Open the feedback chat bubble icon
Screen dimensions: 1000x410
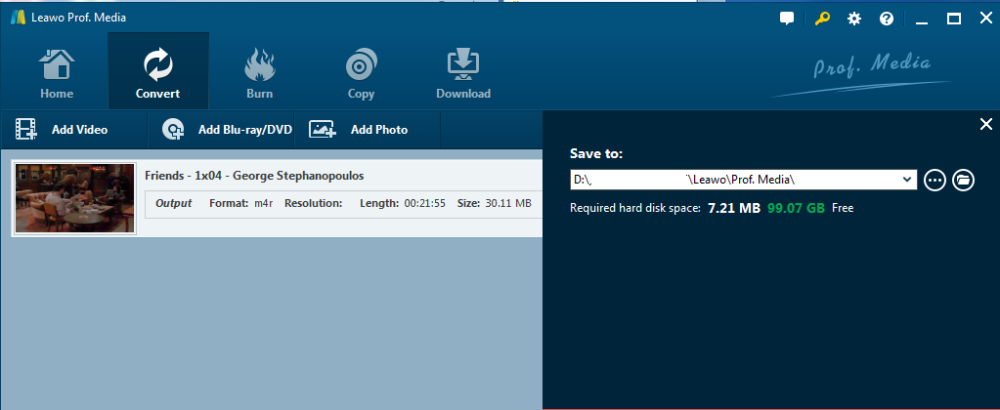pyautogui.click(x=787, y=19)
